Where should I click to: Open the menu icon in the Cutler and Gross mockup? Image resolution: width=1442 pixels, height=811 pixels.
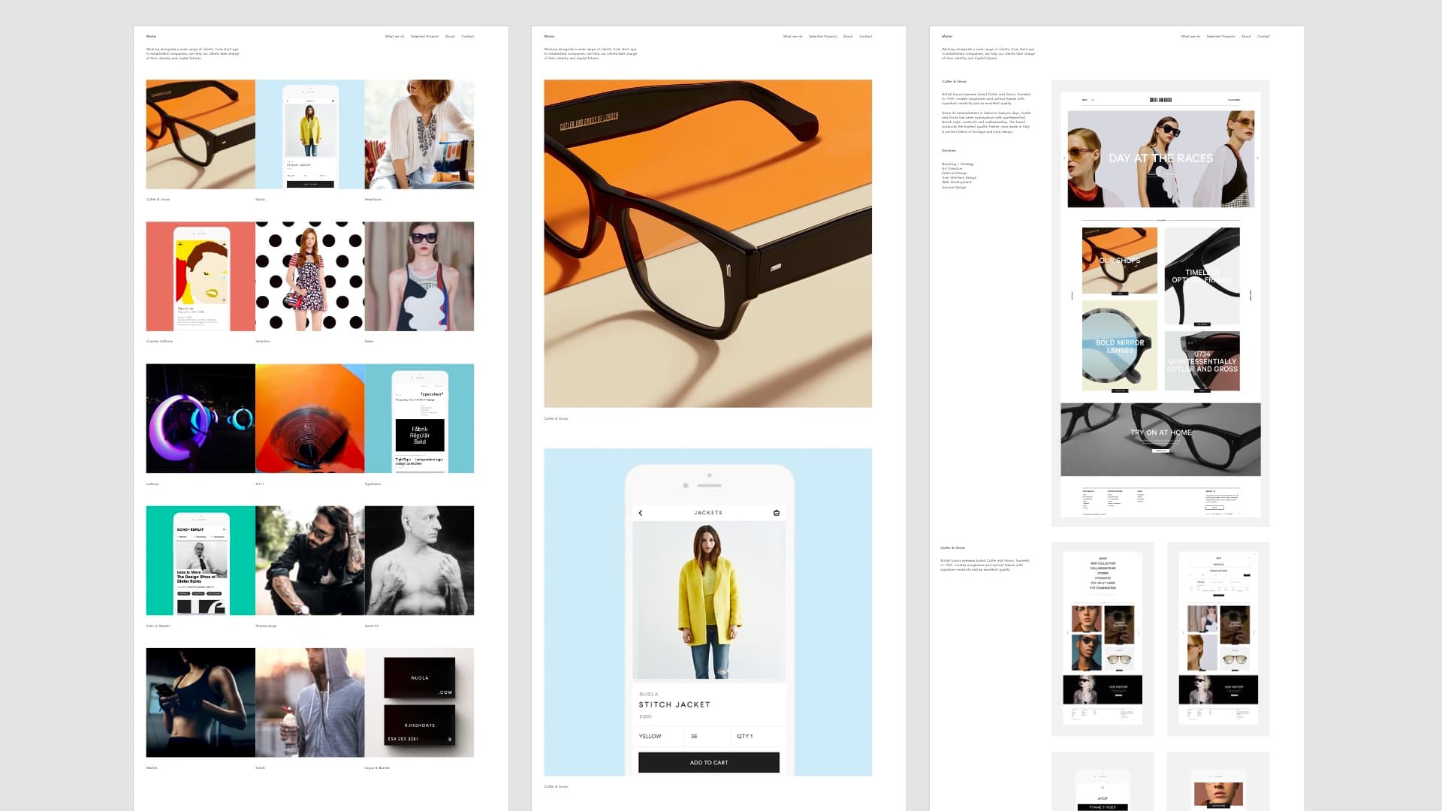1085,99
